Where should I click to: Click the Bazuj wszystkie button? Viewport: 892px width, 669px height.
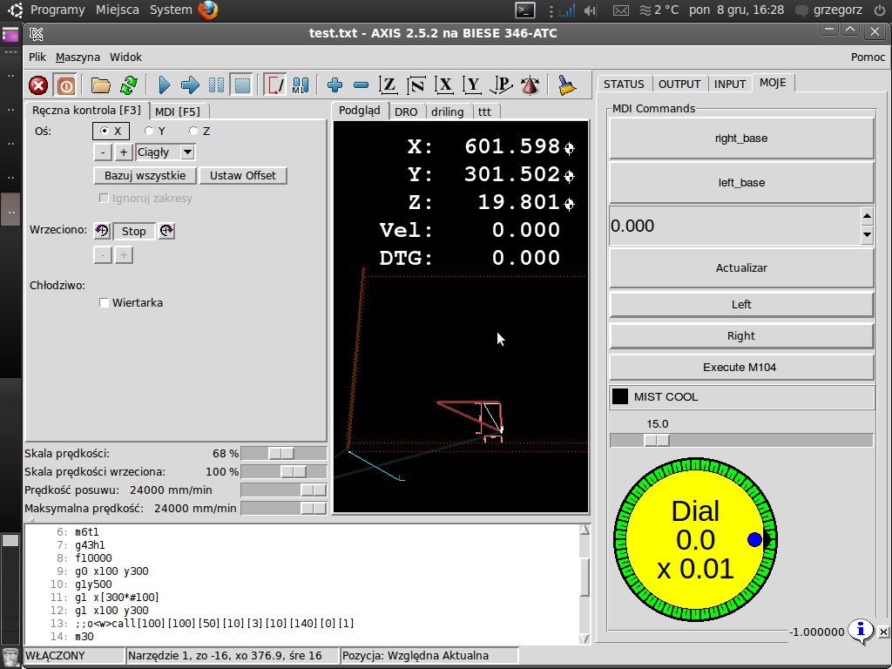pyautogui.click(x=145, y=176)
